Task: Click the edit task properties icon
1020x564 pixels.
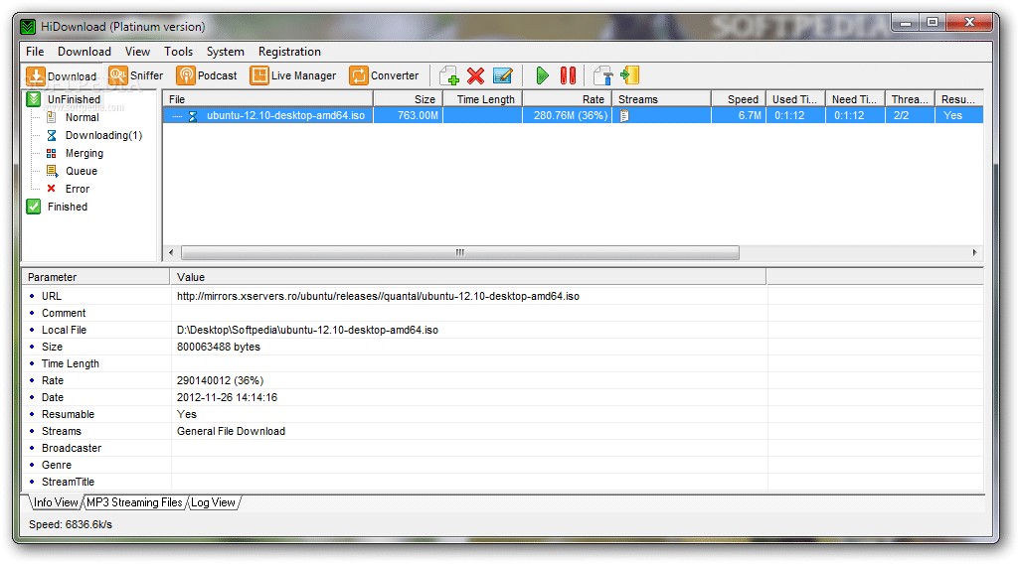Action: pyautogui.click(x=503, y=75)
